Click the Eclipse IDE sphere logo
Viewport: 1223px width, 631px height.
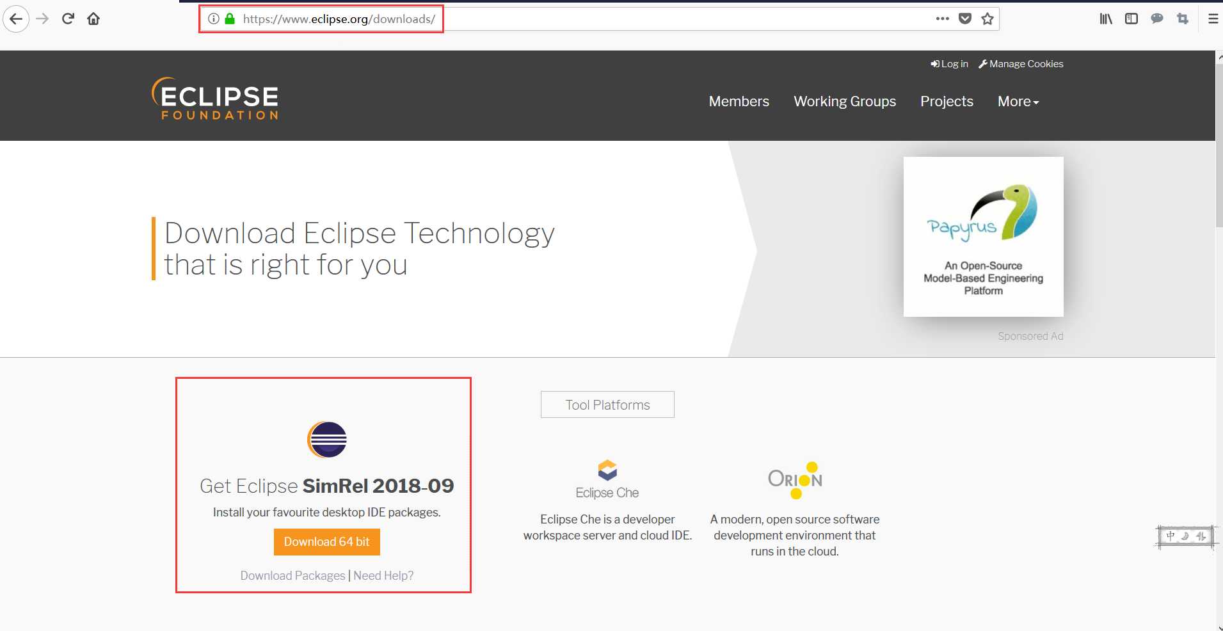(327, 440)
